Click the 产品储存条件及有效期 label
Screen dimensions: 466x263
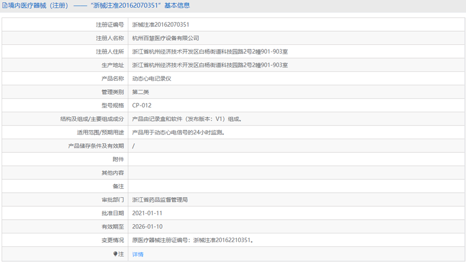point(96,146)
